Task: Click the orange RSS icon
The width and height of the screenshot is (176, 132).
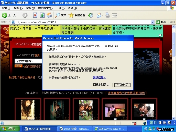Action: pos(18,66)
